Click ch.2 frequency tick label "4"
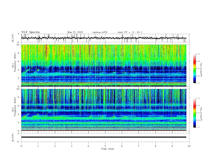This screenshot has width=213, height=164. tap(19, 114)
